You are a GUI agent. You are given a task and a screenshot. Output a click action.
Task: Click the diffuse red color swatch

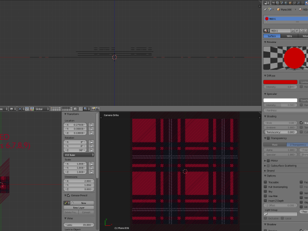(280, 82)
